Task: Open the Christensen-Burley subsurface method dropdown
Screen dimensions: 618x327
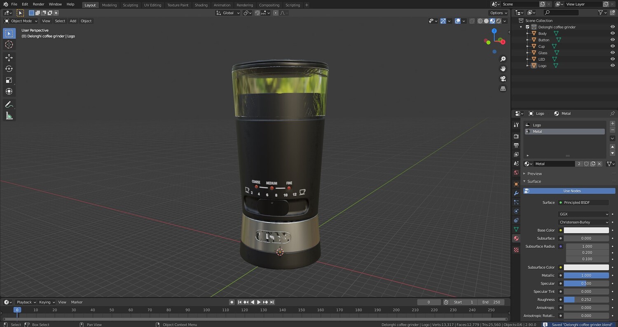Action: [583, 222]
